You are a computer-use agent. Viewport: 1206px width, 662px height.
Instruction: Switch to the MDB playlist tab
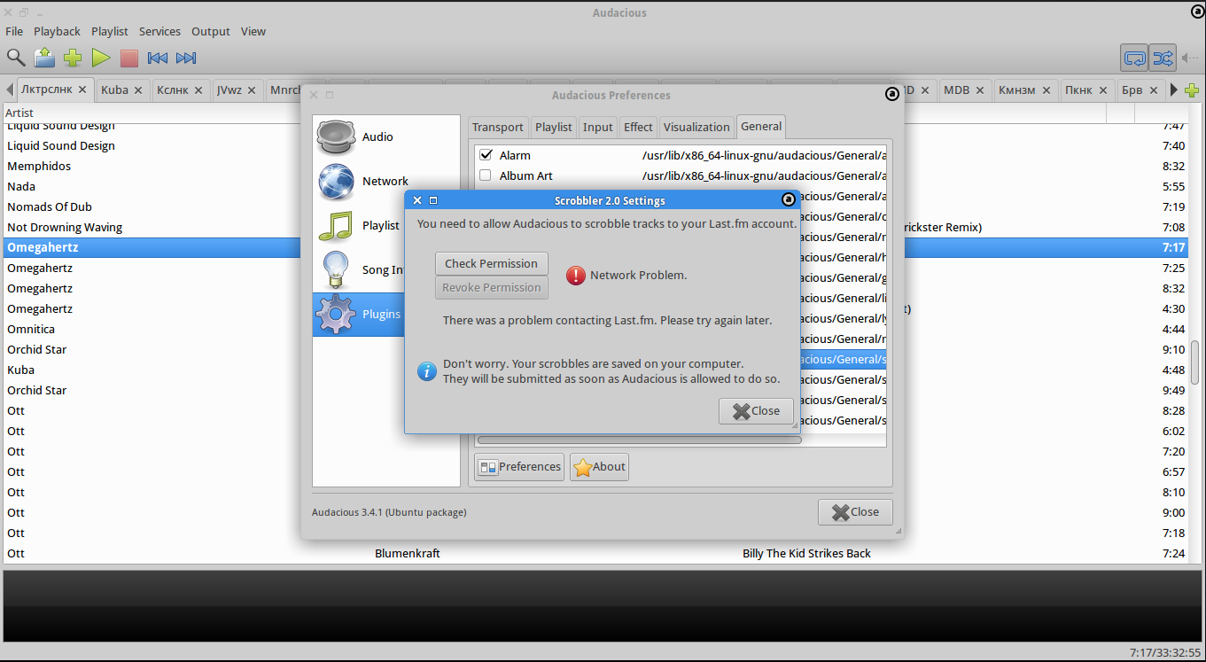pyautogui.click(x=956, y=90)
